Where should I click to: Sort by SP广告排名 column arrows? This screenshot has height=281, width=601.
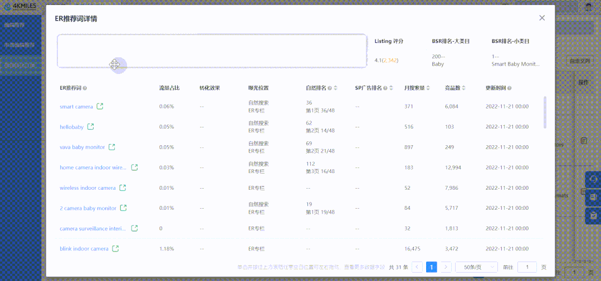point(391,88)
